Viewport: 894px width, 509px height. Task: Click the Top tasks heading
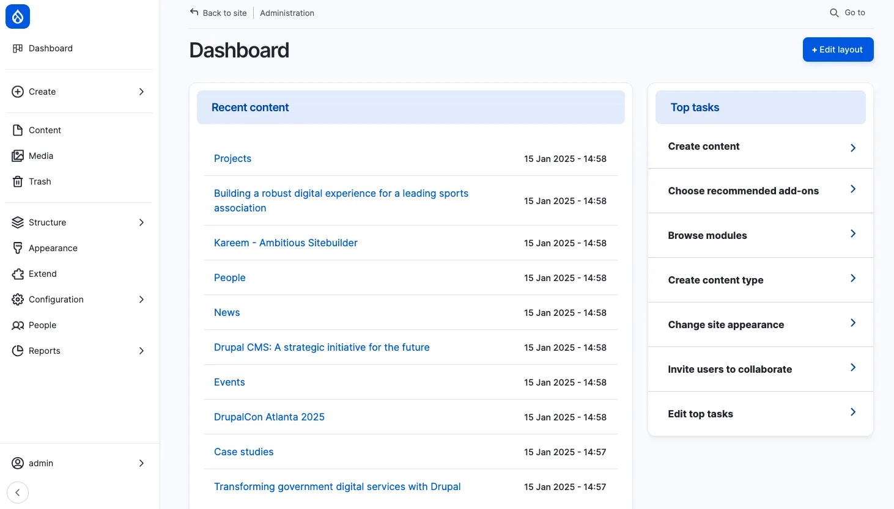click(695, 108)
